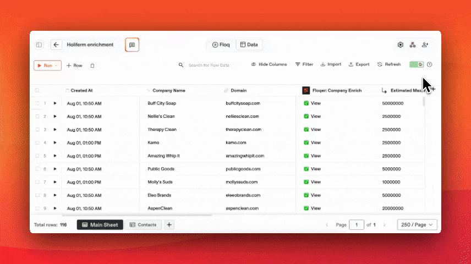471x264 pixels.
Task: Click the search magnifier icon
Action: point(181,65)
